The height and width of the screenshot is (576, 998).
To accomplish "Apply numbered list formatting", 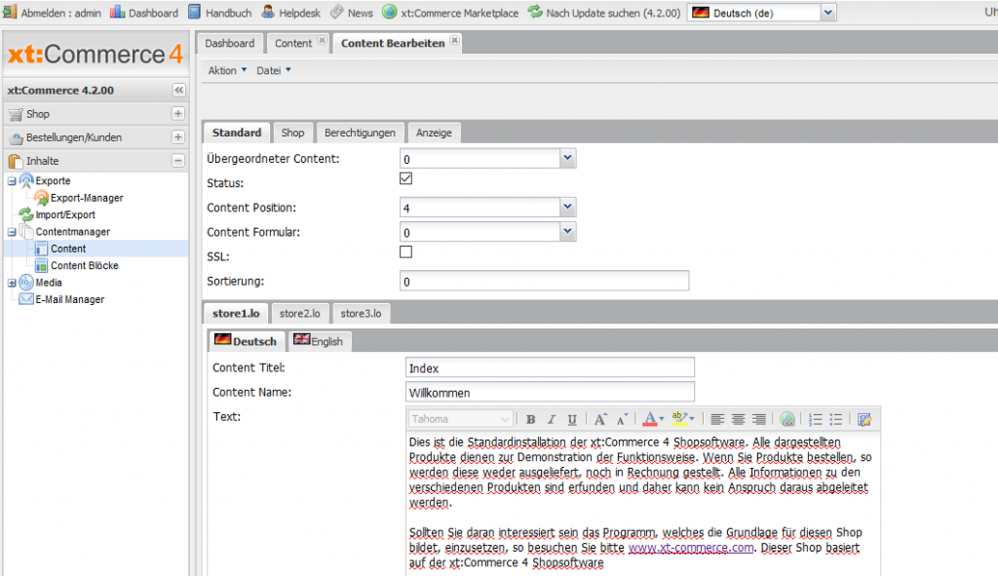I will point(814,419).
